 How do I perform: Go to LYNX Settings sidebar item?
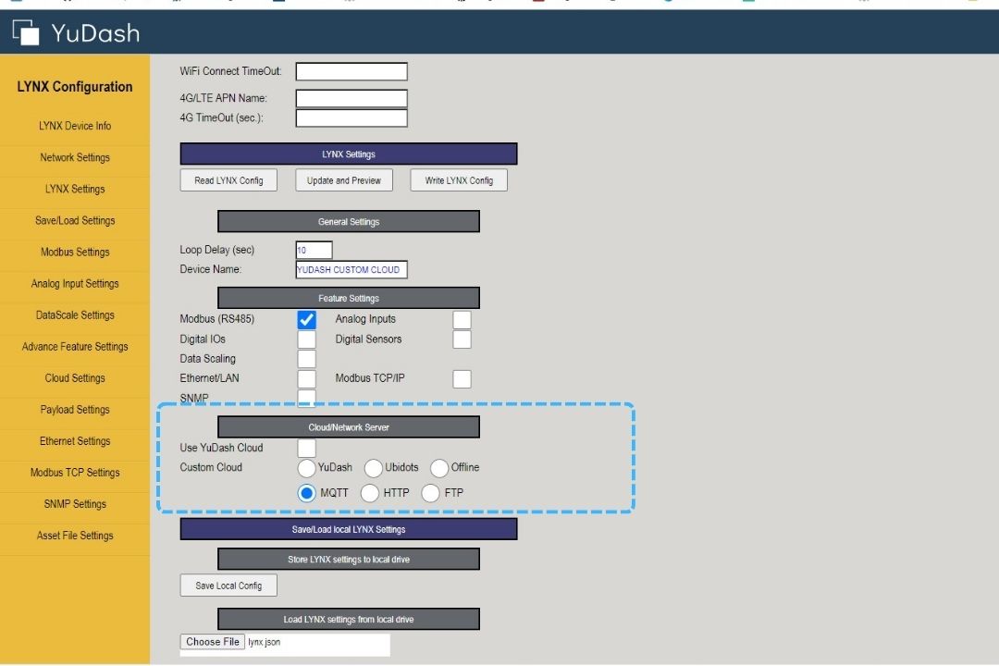pyautogui.click(x=75, y=190)
